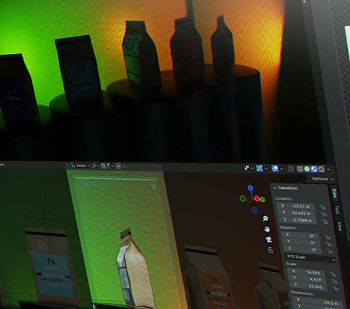Viewport: 350px width, 309px height.
Task: Click the zoom magnifier viewport icon
Action: click(x=265, y=219)
